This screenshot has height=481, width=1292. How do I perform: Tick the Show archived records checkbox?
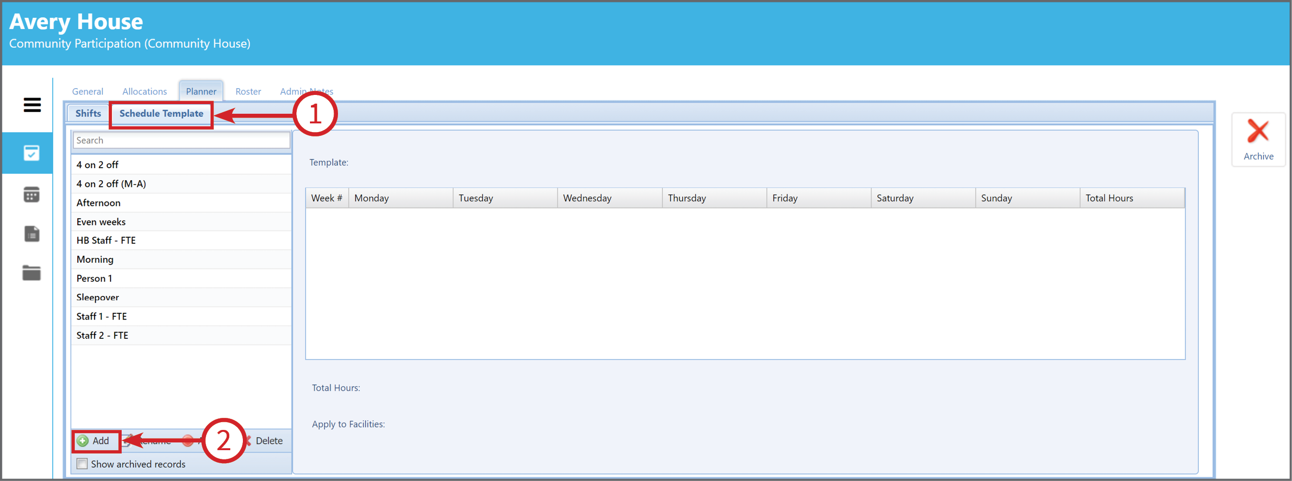[82, 464]
